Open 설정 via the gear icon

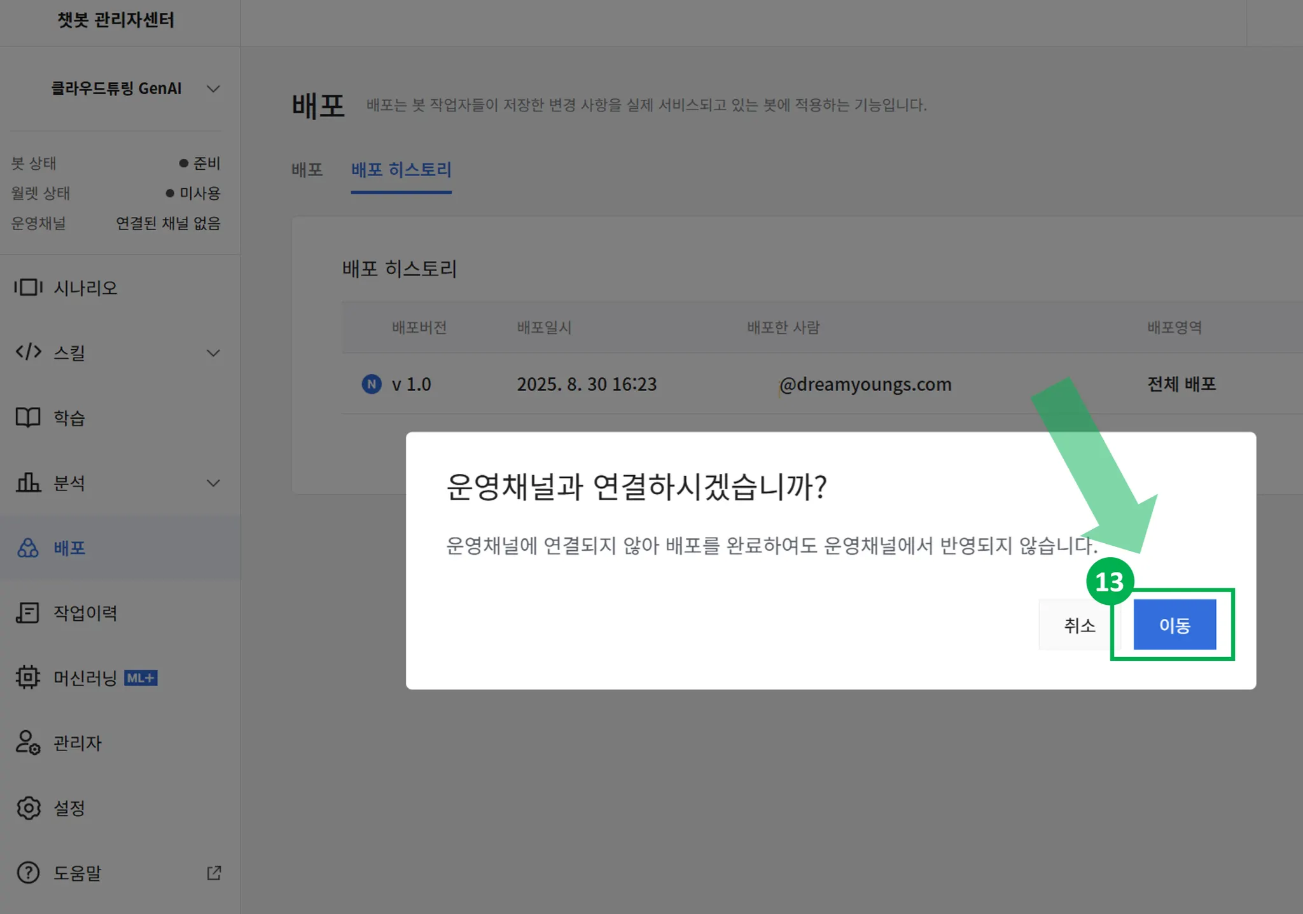point(28,808)
